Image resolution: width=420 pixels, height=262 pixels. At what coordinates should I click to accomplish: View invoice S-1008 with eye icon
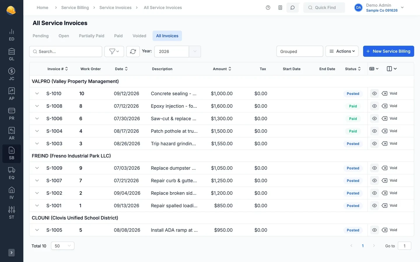tap(374, 106)
